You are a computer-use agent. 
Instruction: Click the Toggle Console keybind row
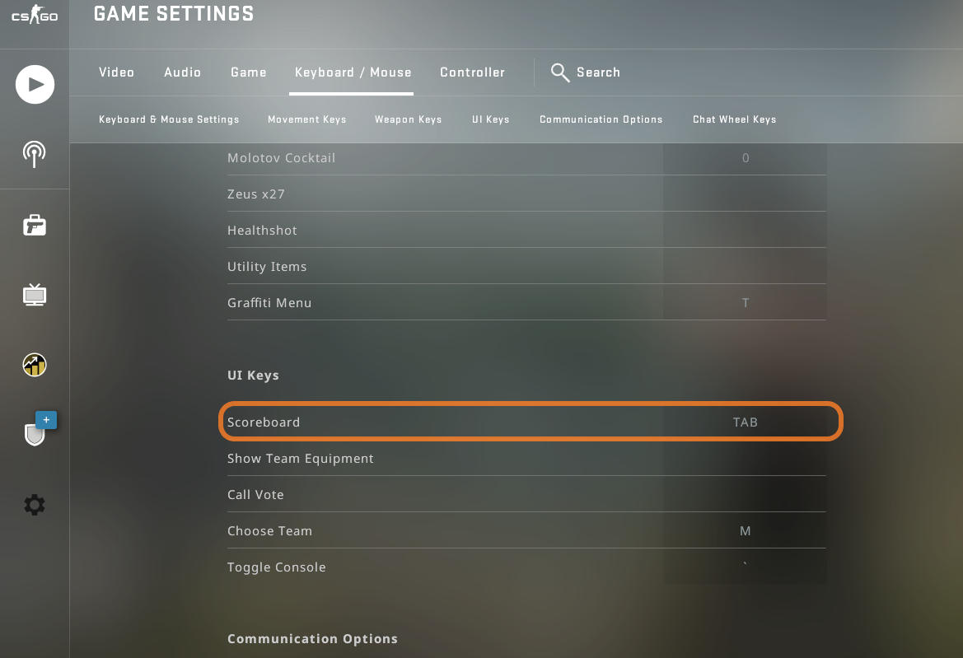coord(745,567)
